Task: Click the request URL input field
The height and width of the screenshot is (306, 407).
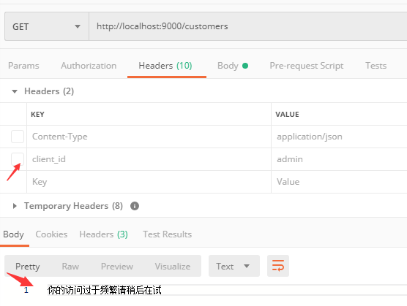Action: pyautogui.click(x=248, y=26)
